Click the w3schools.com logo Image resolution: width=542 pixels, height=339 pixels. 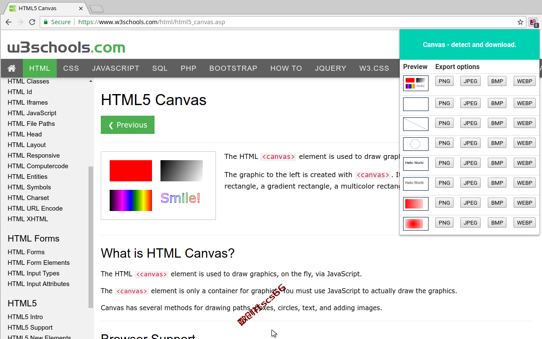click(x=66, y=47)
